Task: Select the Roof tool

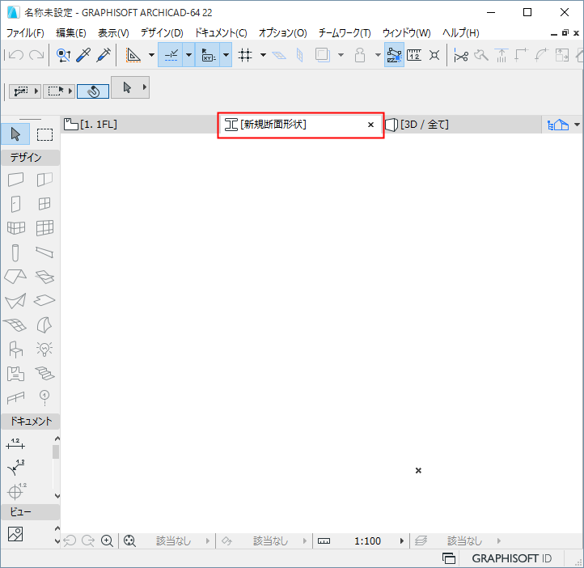Action: 15,277
